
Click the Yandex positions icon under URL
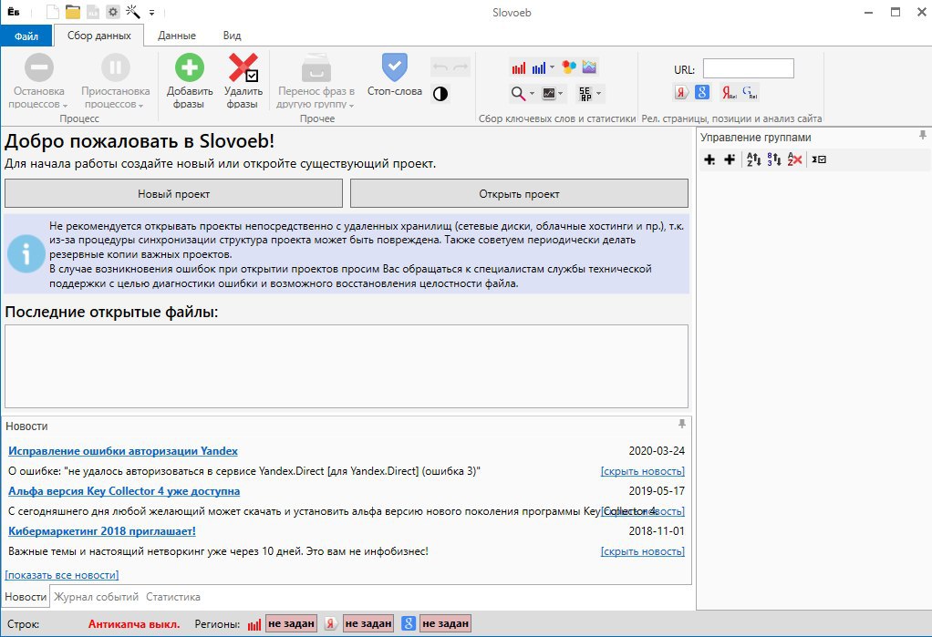681,92
